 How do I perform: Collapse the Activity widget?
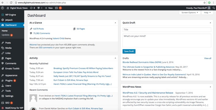[115, 58]
